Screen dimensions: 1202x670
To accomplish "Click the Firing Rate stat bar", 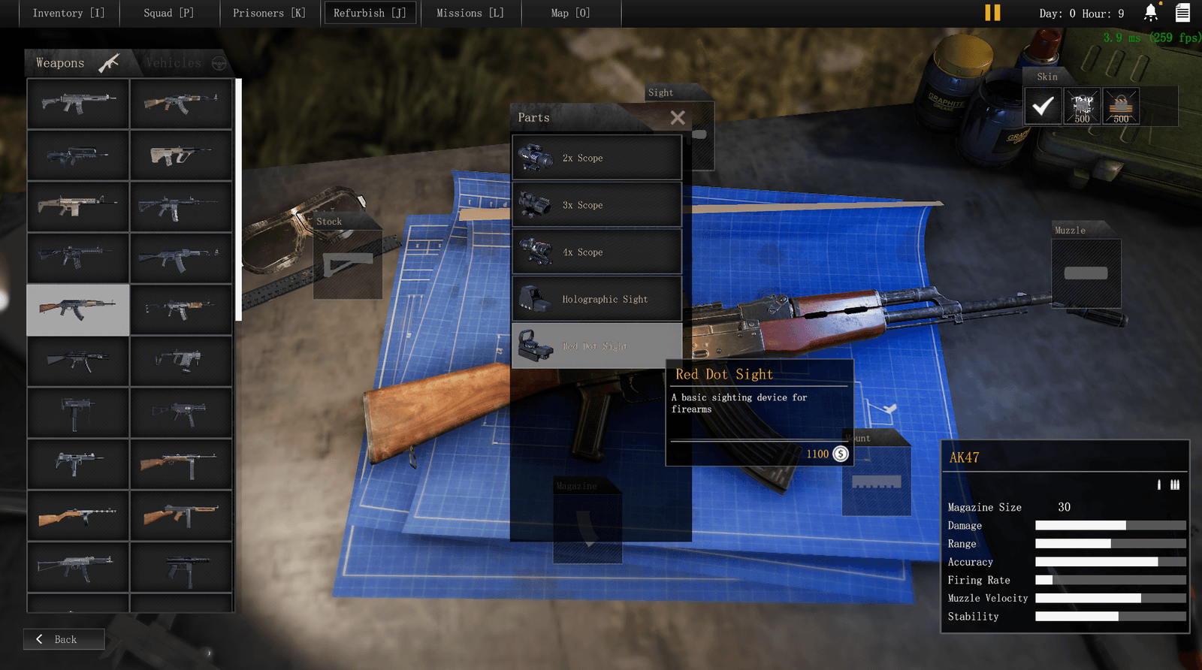I will (1110, 580).
